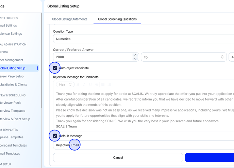Click the strikethrough formatting icon
This screenshot has height=168, width=234.
97,85
